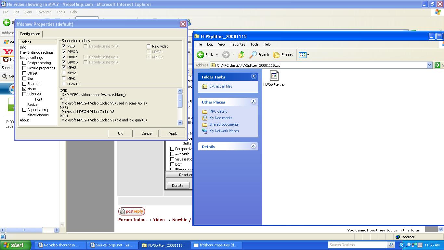This screenshot has width=444, height=250.
Task: Click the Search Desktop input field
Action: (x=357, y=245)
